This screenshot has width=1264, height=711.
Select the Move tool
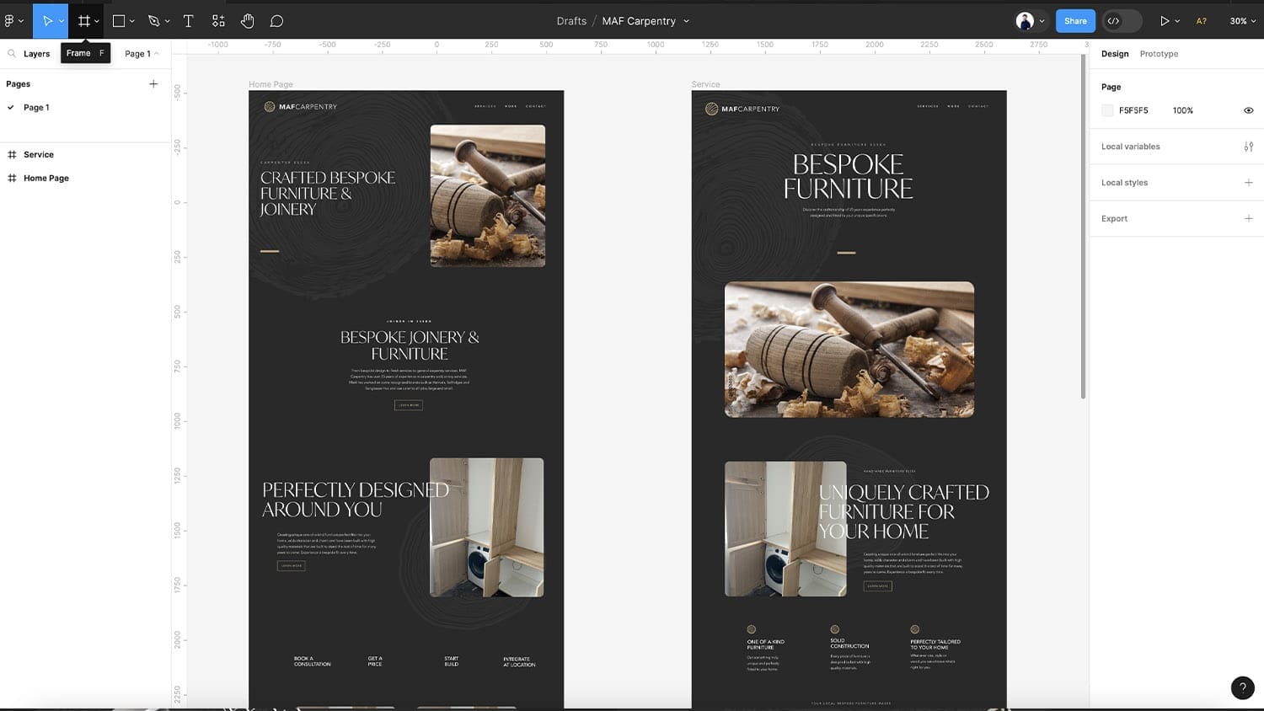pyautogui.click(x=47, y=21)
